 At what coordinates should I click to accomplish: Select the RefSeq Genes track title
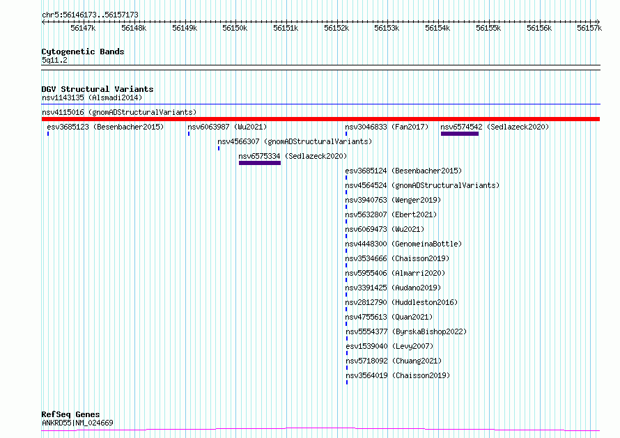[70, 415]
